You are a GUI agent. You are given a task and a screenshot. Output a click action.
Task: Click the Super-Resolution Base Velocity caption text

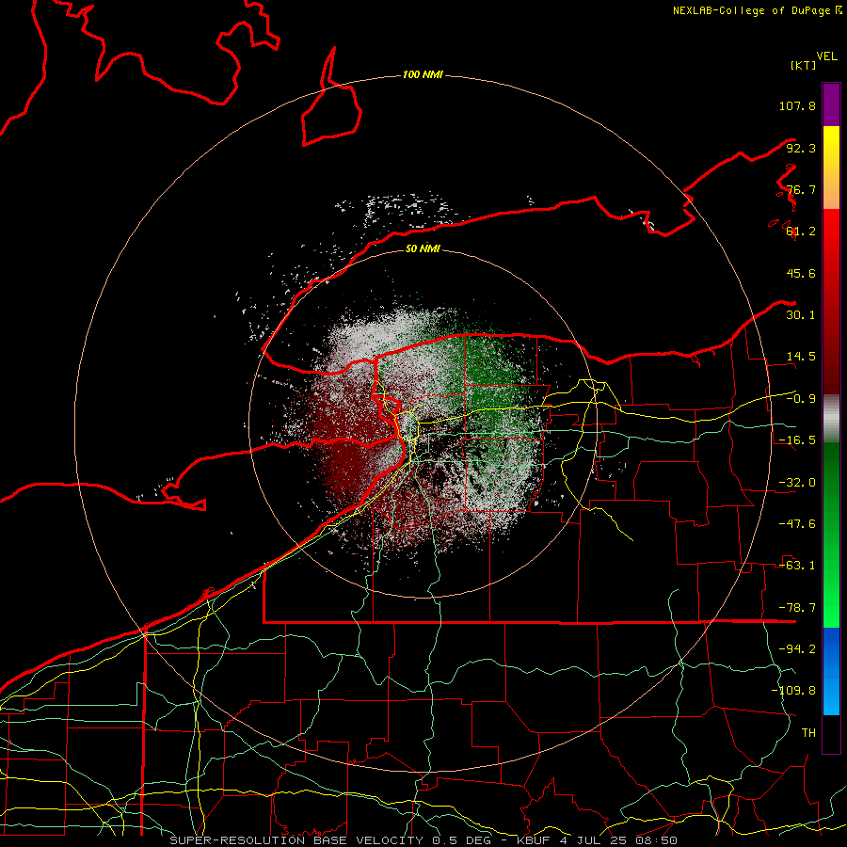[423, 840]
